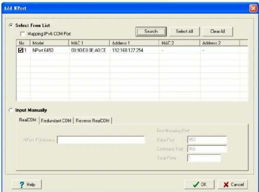Switch to the Redundant COM tab

(56, 121)
